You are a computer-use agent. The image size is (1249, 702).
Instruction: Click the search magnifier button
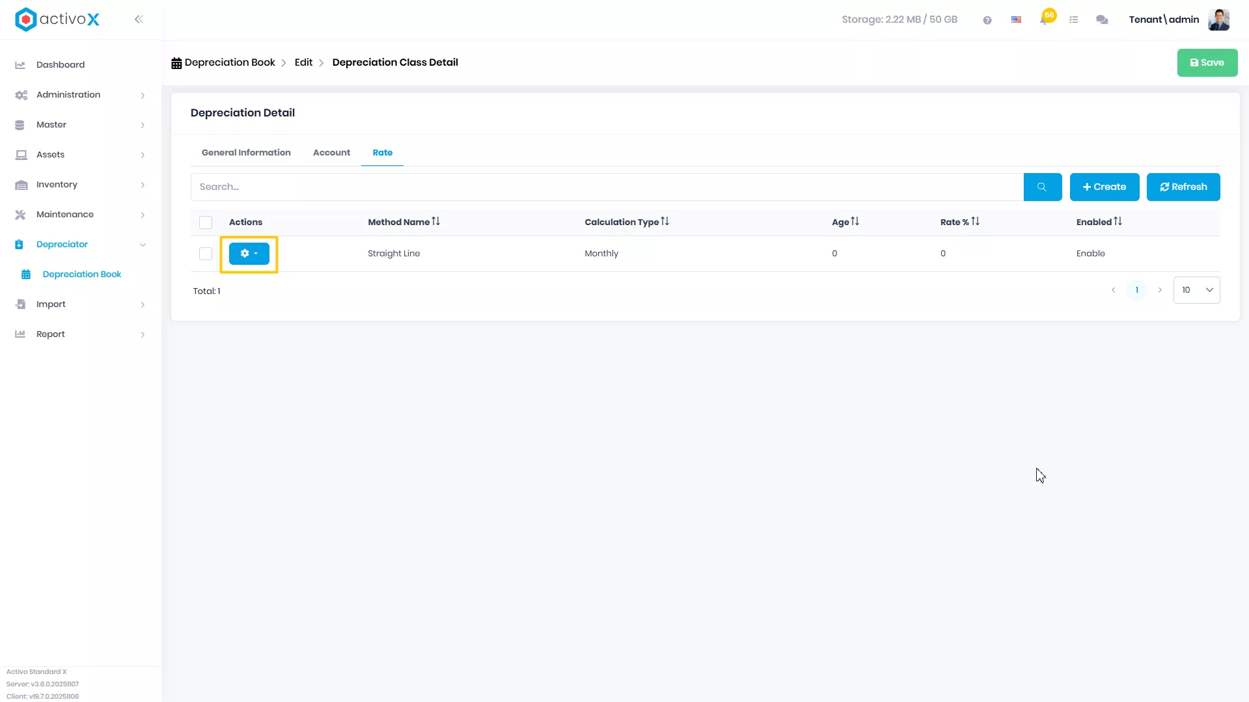1042,187
